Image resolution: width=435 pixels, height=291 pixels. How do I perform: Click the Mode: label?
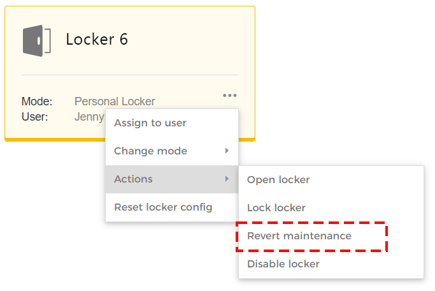[x=37, y=101]
